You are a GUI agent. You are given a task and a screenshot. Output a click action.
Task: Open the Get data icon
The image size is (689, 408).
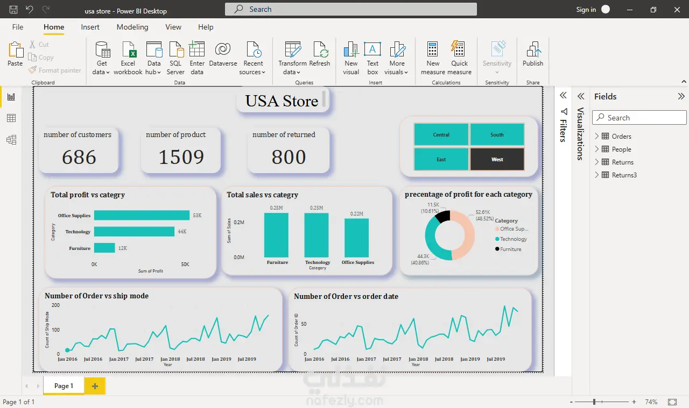tap(102, 50)
